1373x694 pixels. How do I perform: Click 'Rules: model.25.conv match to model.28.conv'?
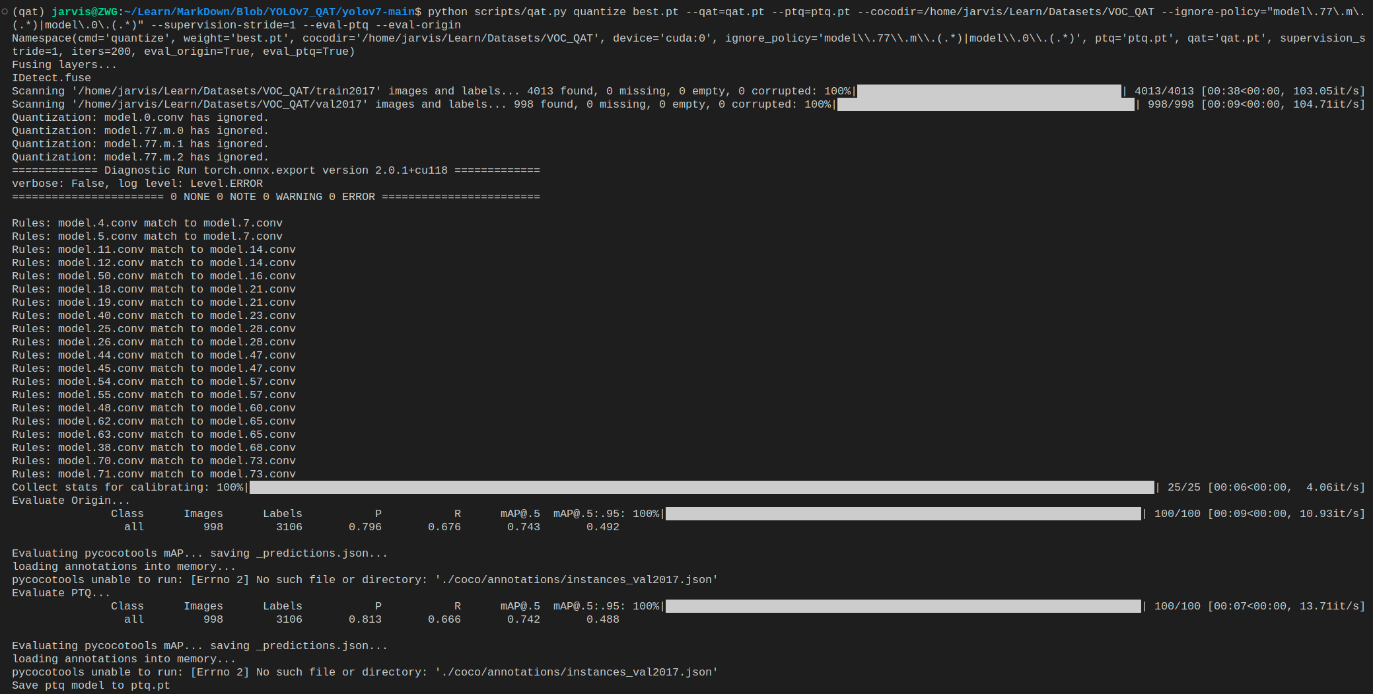tap(154, 329)
